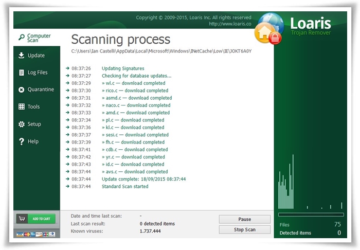This screenshot has height=250, width=360.
Task: Click the 'Scanning process' heading
Action: pyautogui.click(x=121, y=39)
